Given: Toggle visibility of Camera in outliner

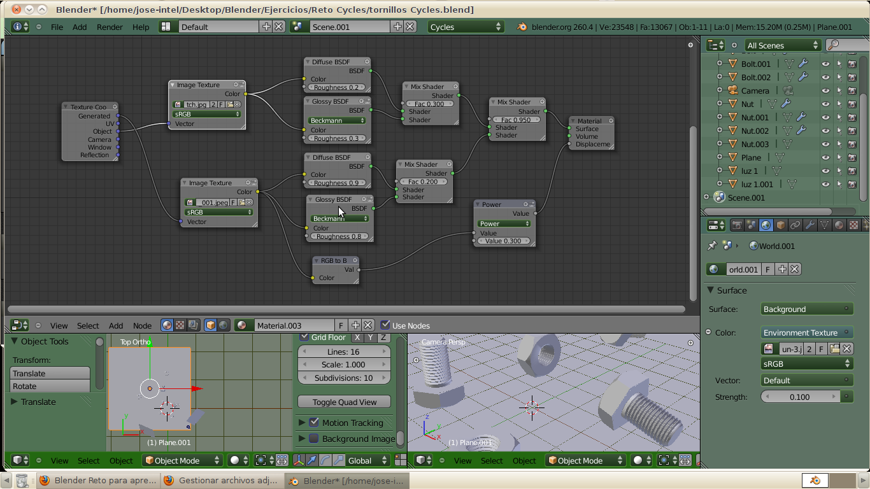Looking at the screenshot, I should 826,90.
